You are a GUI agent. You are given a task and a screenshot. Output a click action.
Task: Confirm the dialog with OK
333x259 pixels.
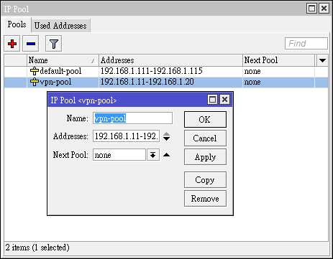(205, 119)
